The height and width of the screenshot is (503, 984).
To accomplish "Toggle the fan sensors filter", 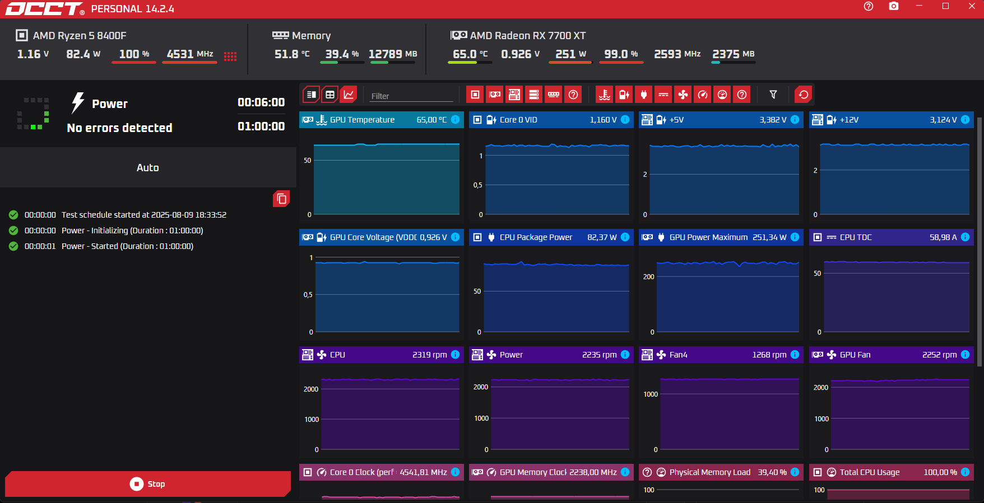I will [x=683, y=95].
